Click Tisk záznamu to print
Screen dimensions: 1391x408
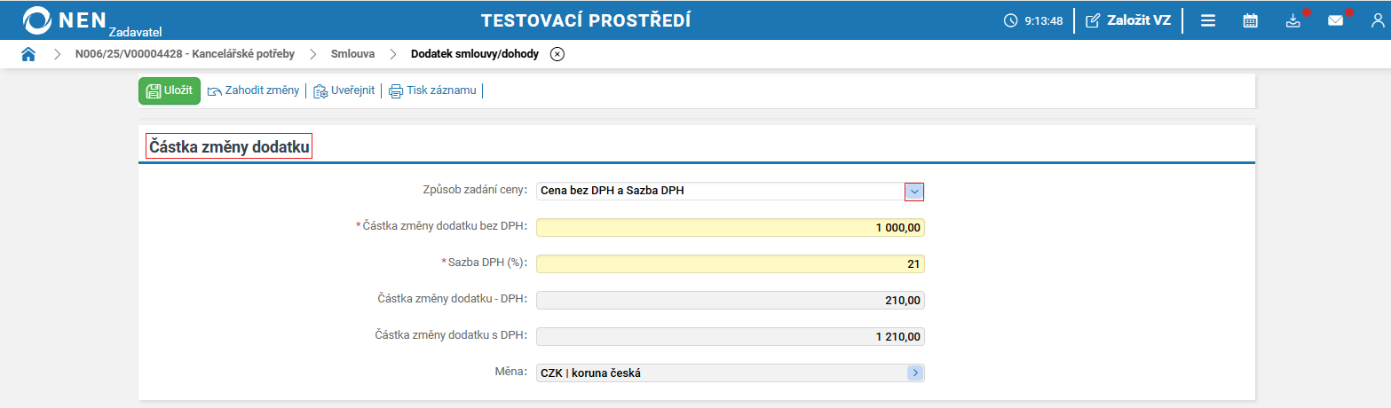click(432, 90)
